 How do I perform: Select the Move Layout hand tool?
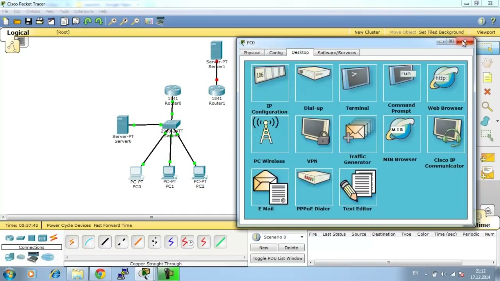pyautogui.click(x=487, y=63)
